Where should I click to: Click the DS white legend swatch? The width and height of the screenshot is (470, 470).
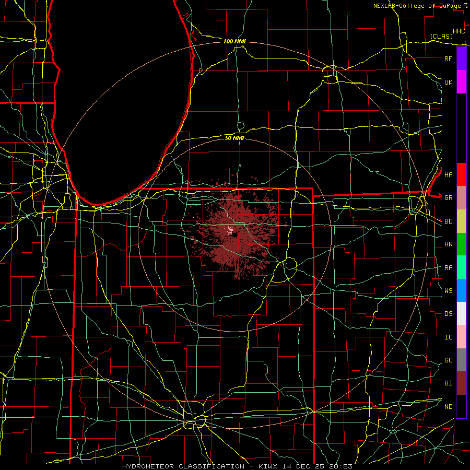461,313
